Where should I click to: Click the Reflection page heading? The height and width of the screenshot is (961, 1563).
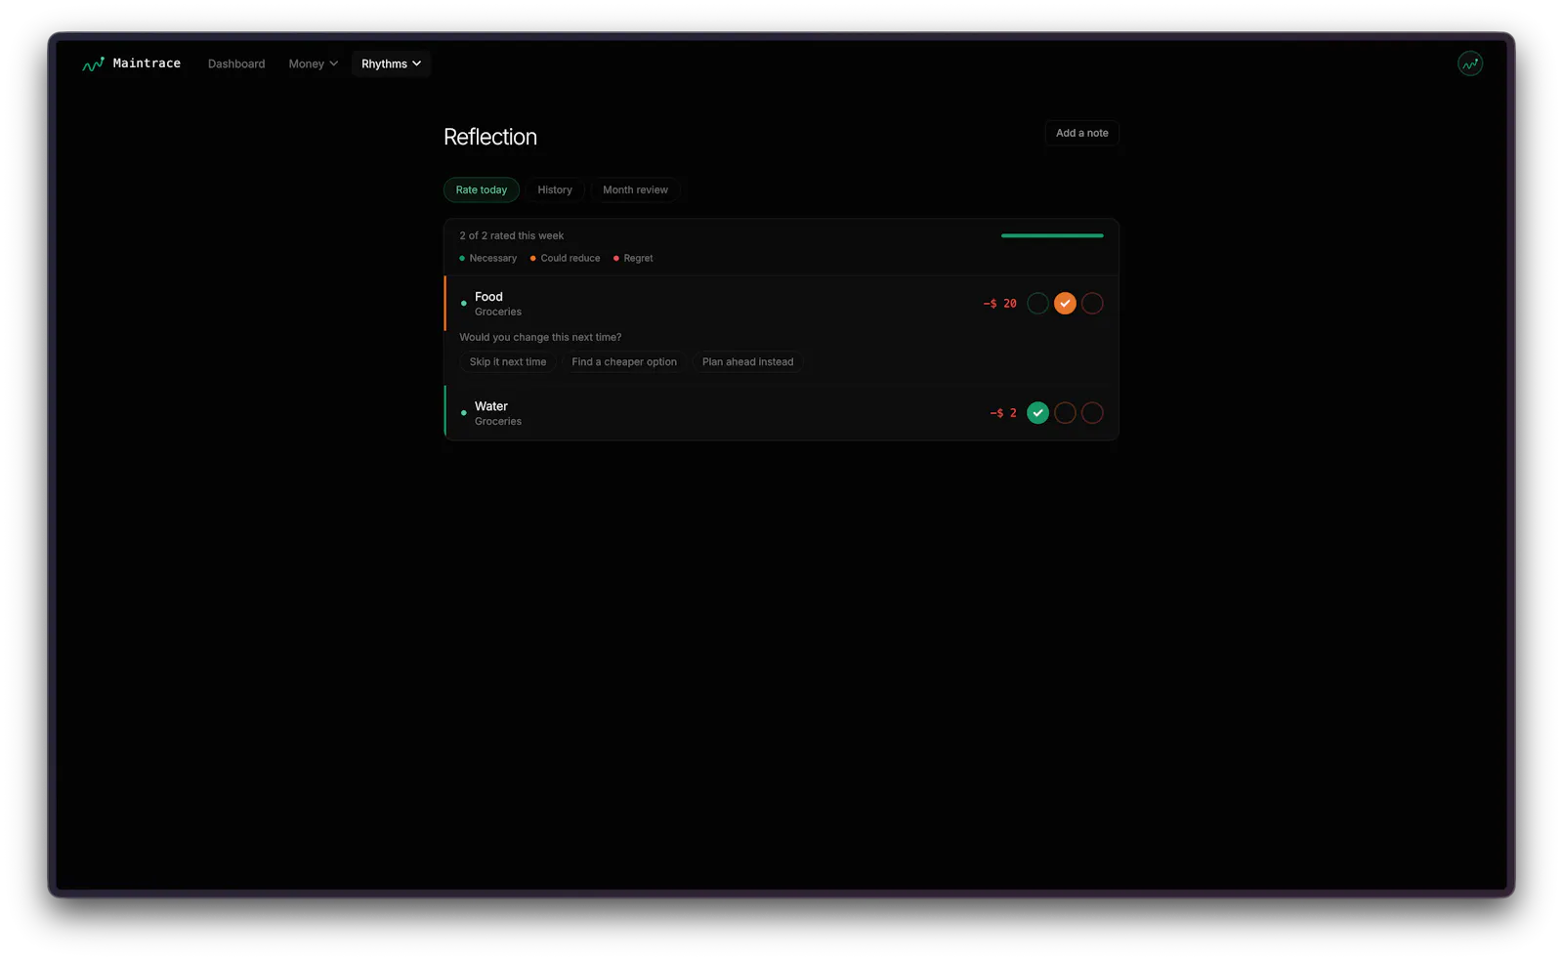(x=490, y=137)
